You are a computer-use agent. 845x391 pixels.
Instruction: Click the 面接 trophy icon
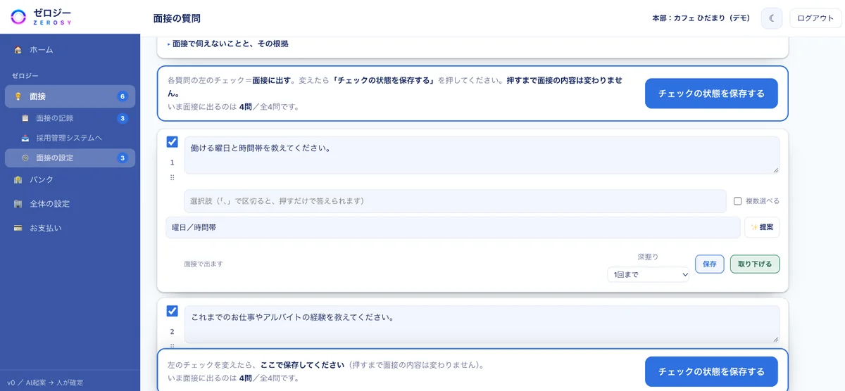coord(18,96)
